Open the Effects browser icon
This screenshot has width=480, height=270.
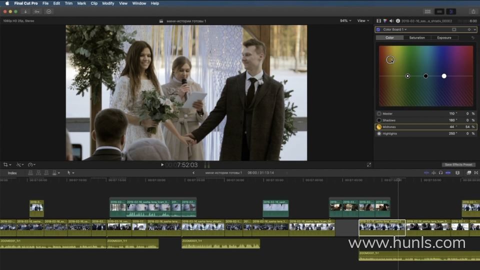(468, 173)
